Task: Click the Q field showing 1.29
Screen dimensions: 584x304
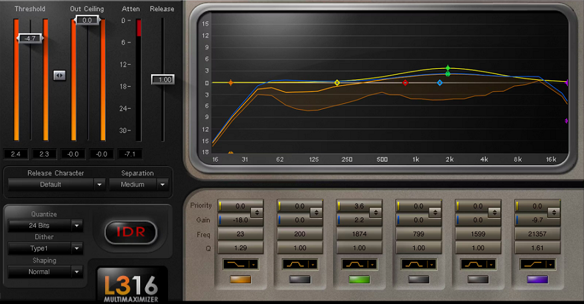Action: pyautogui.click(x=240, y=247)
